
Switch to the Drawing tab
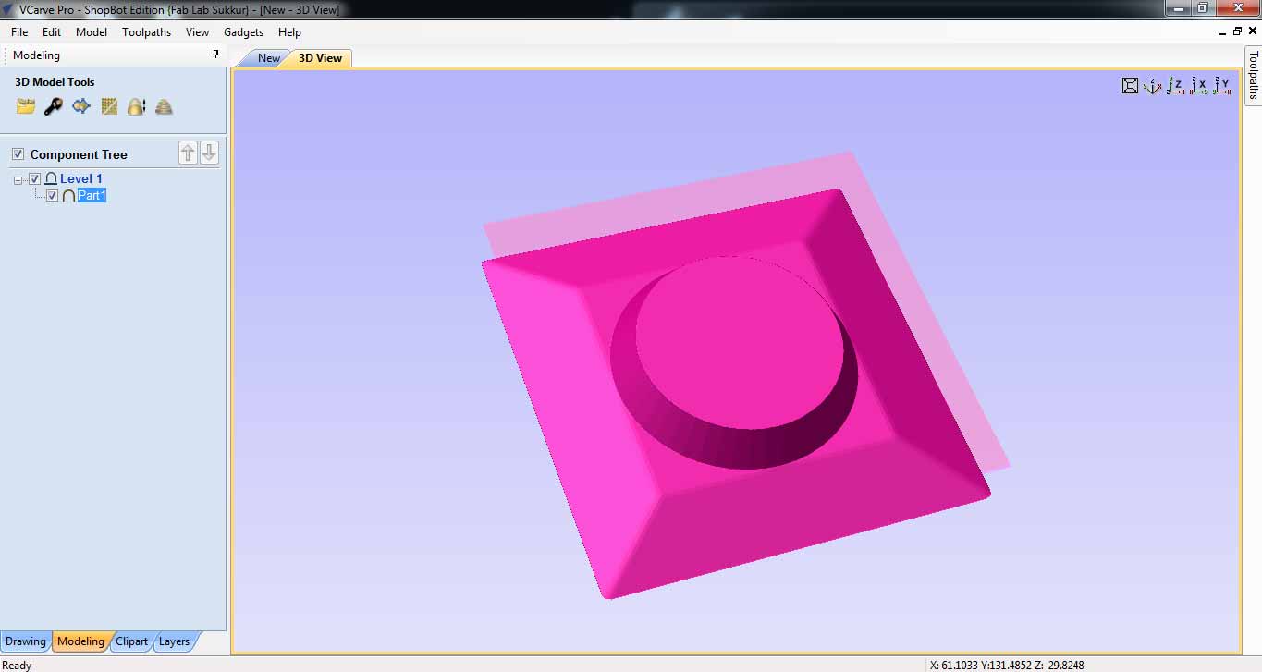click(26, 641)
